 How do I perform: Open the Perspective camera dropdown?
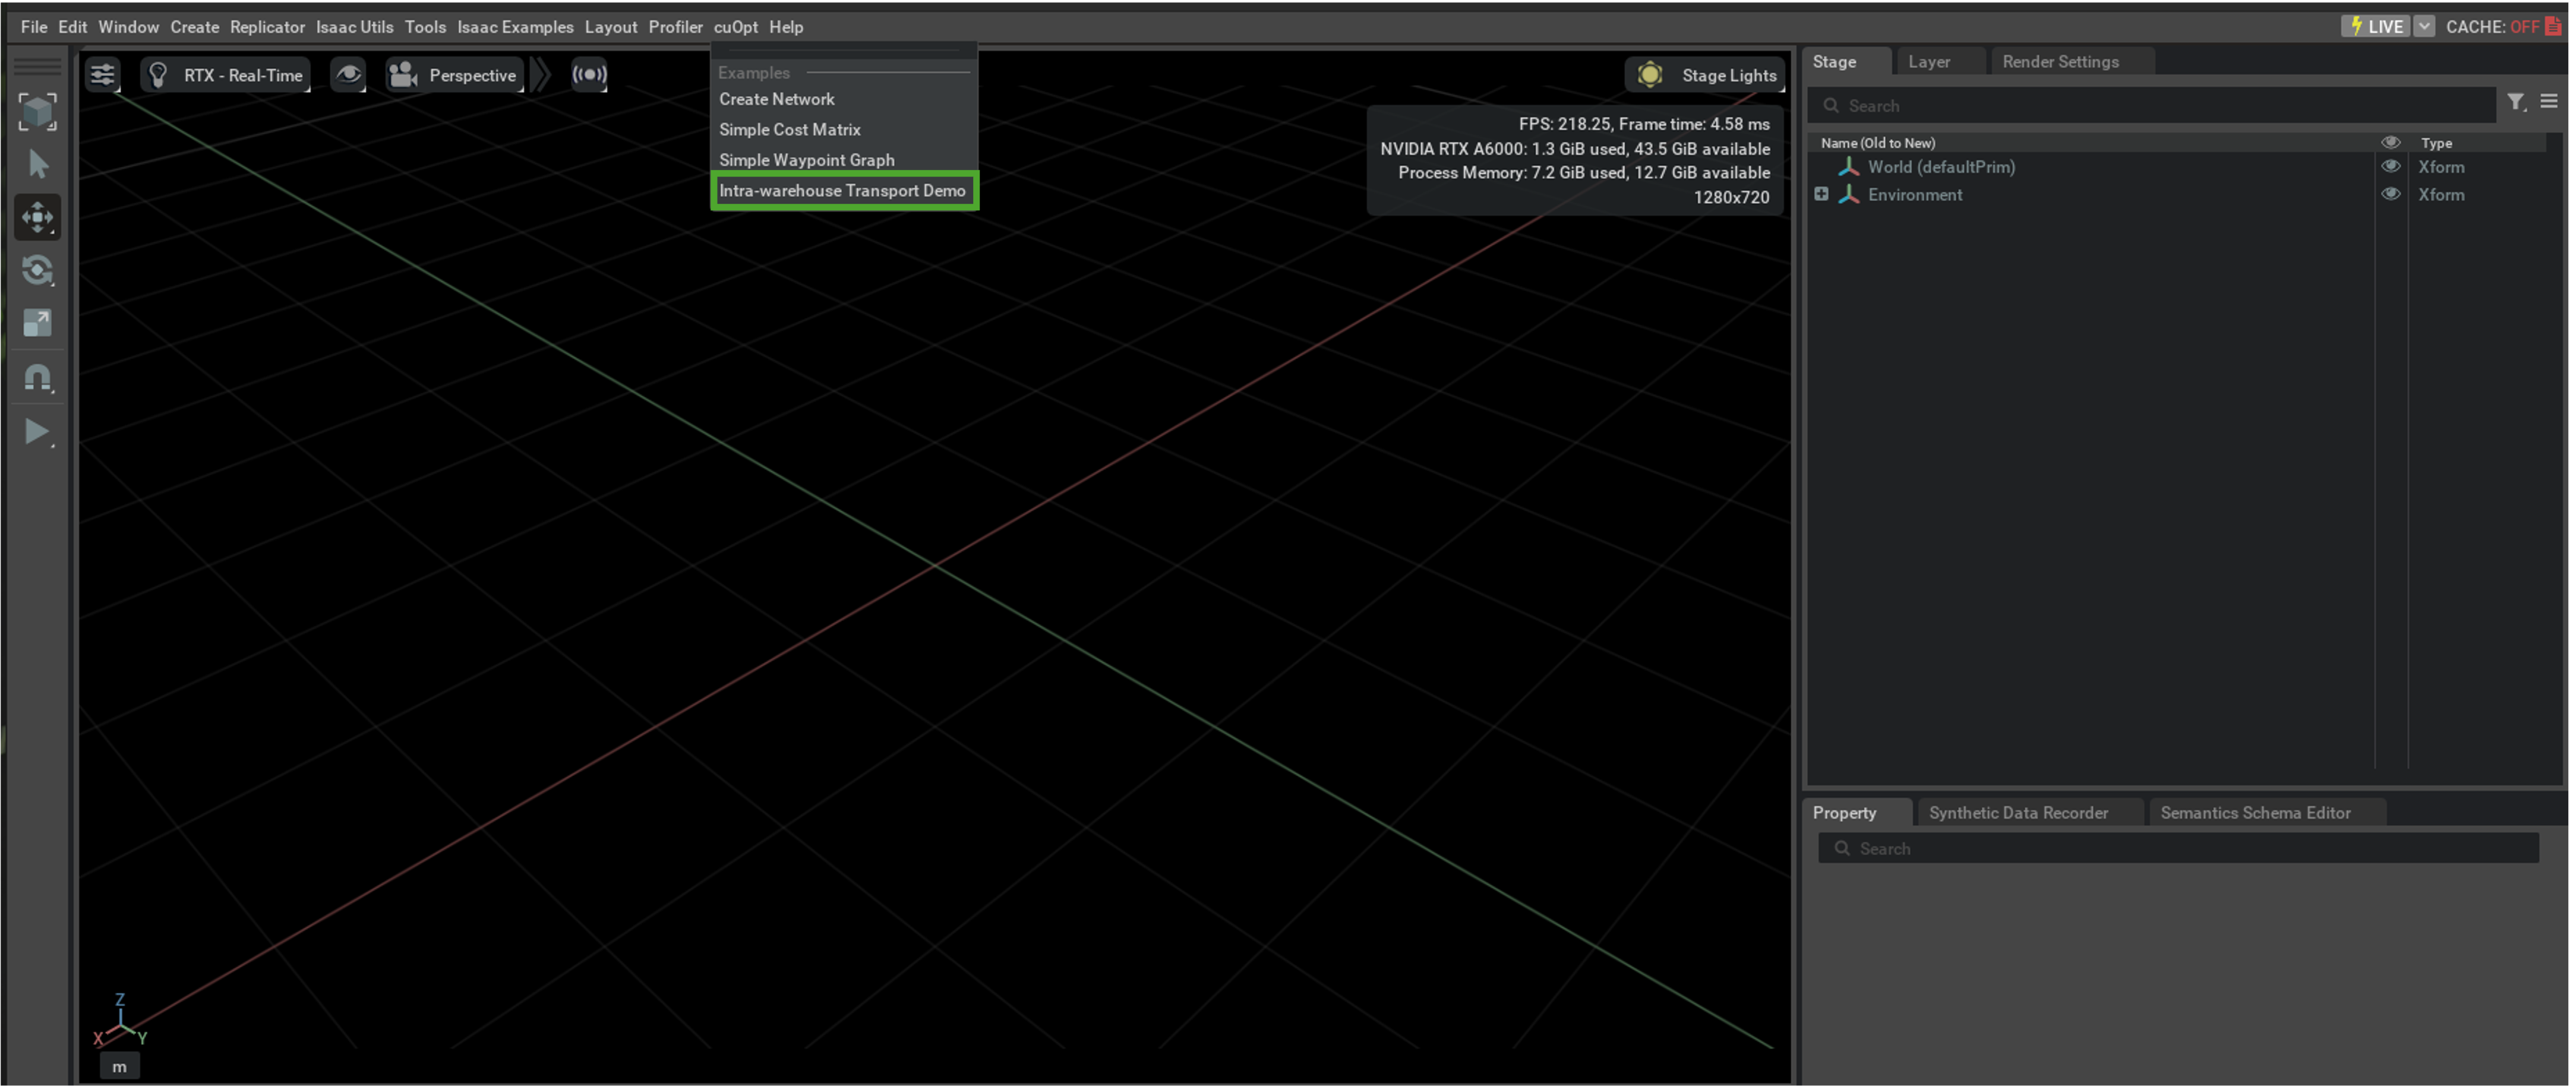[x=455, y=75]
